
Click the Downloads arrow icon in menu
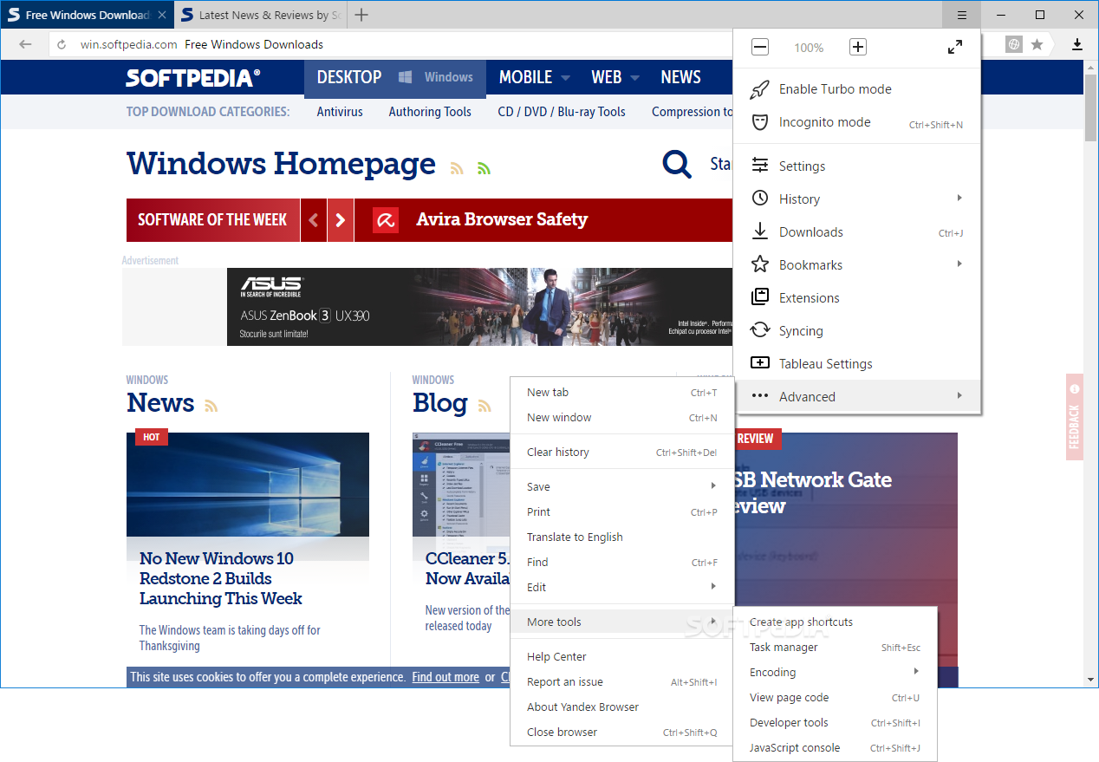pos(760,231)
